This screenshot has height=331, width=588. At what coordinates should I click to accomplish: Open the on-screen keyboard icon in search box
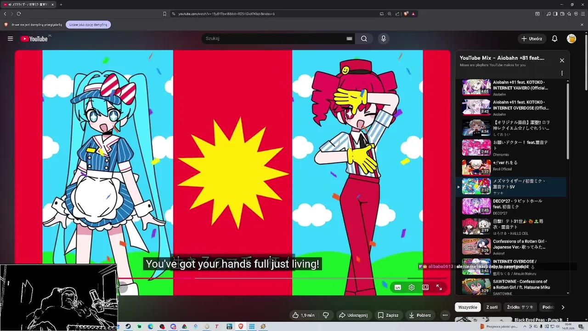(349, 39)
